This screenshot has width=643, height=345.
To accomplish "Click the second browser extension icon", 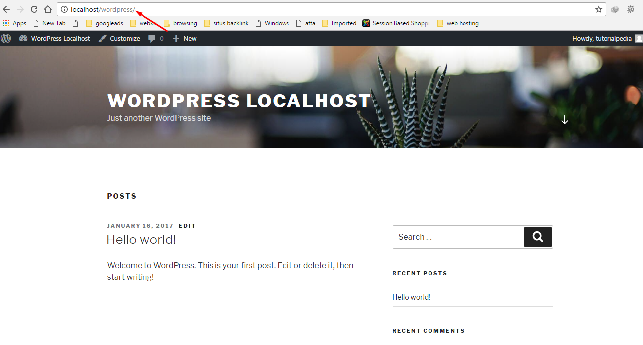I will tap(631, 9).
